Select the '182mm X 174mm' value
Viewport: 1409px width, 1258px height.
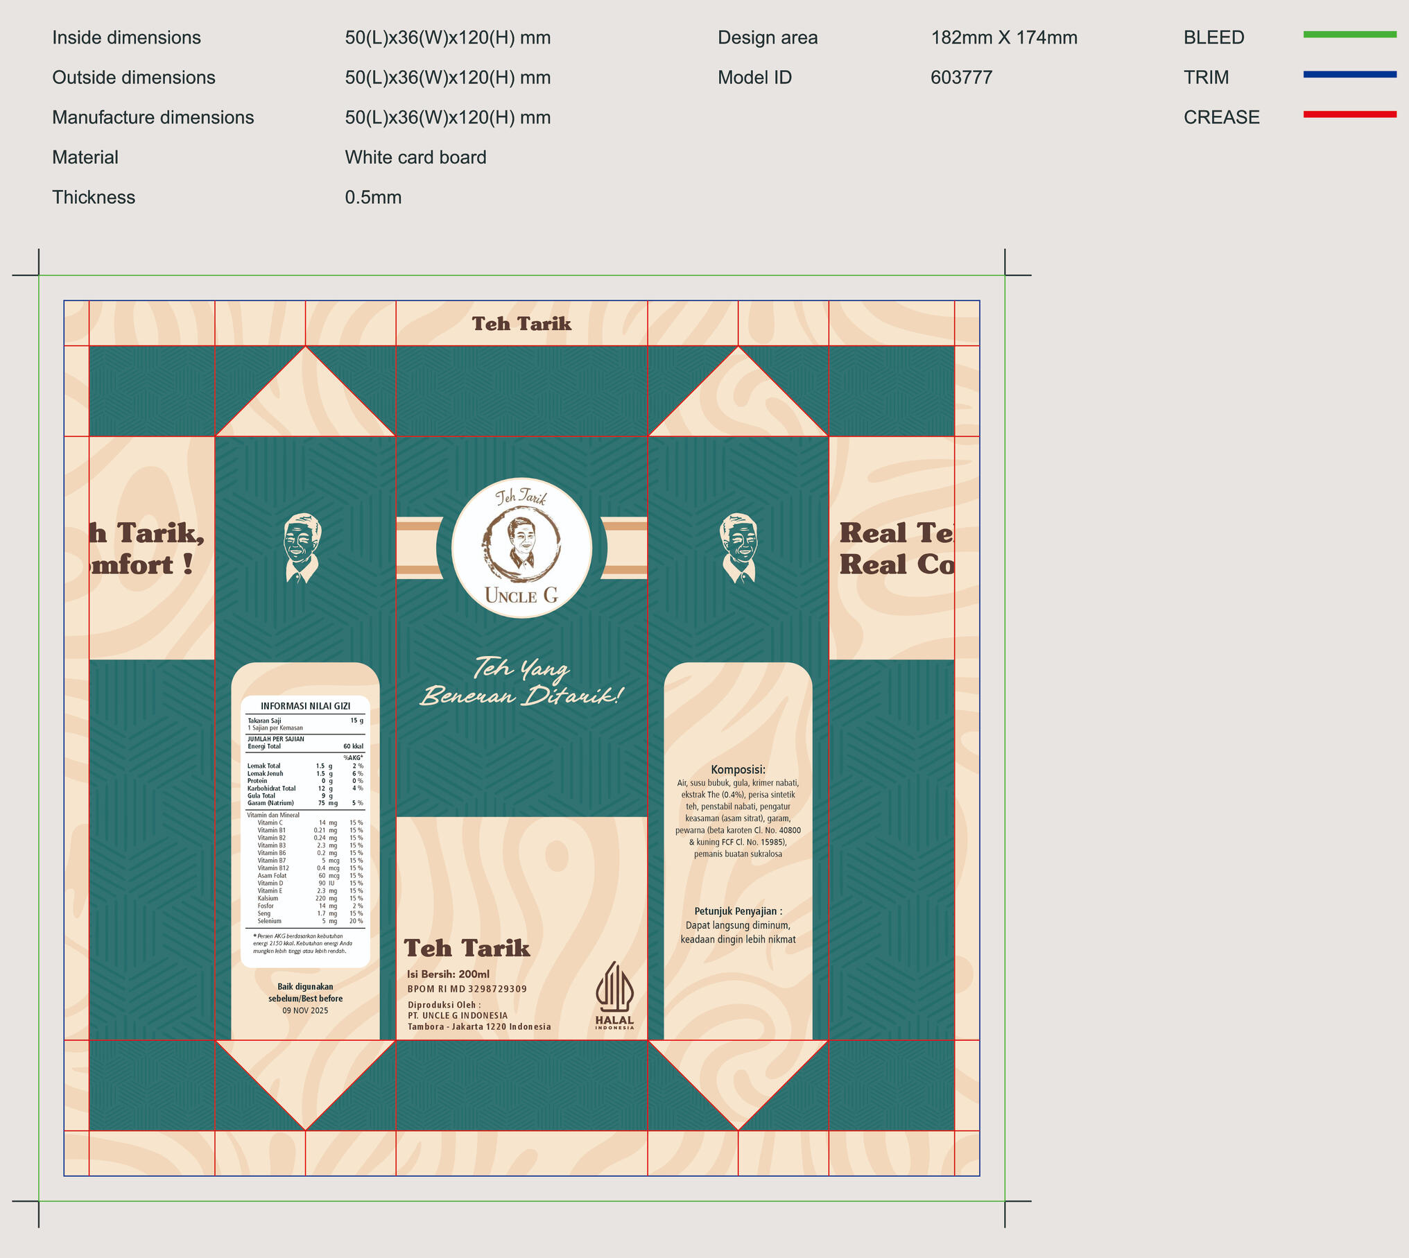pos(1004,37)
